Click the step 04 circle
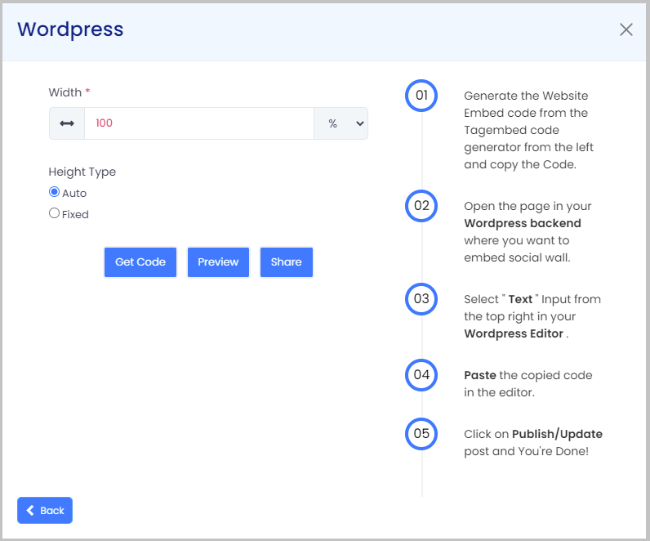This screenshot has width=650, height=541. (x=421, y=375)
